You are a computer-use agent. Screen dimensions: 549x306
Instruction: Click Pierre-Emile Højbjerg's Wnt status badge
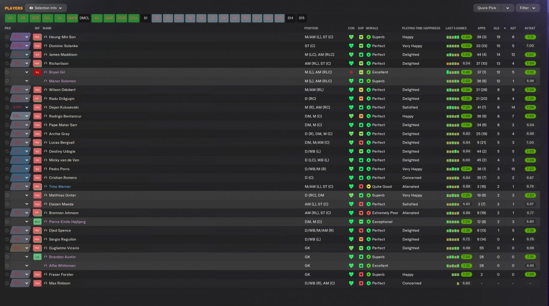click(x=37, y=222)
